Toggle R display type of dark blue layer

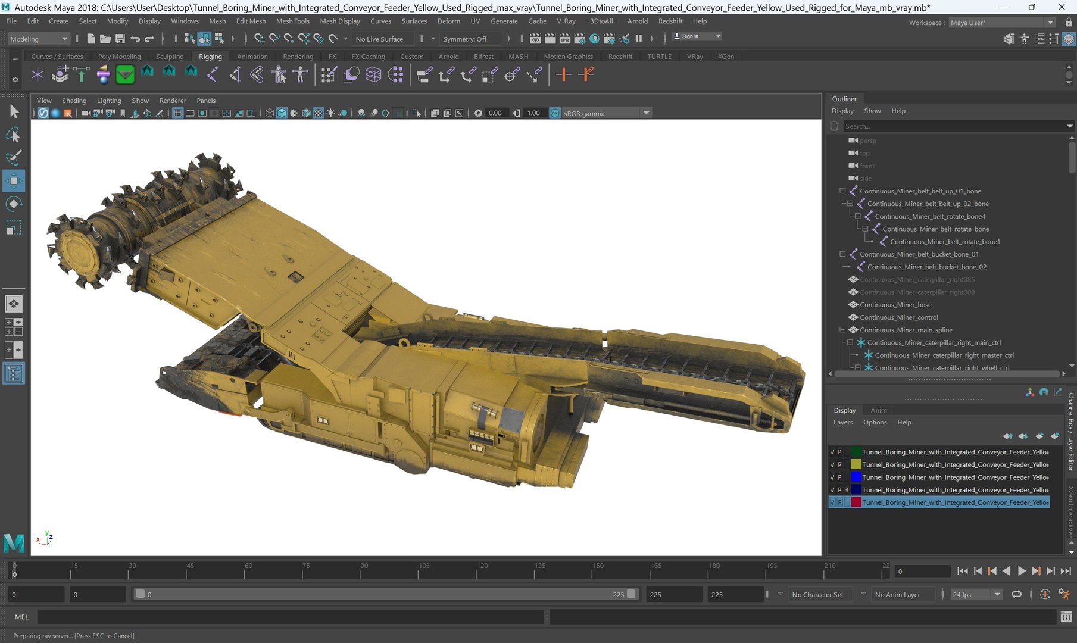point(847,490)
